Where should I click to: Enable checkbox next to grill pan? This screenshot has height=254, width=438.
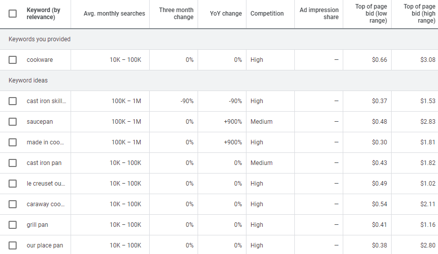click(x=13, y=225)
